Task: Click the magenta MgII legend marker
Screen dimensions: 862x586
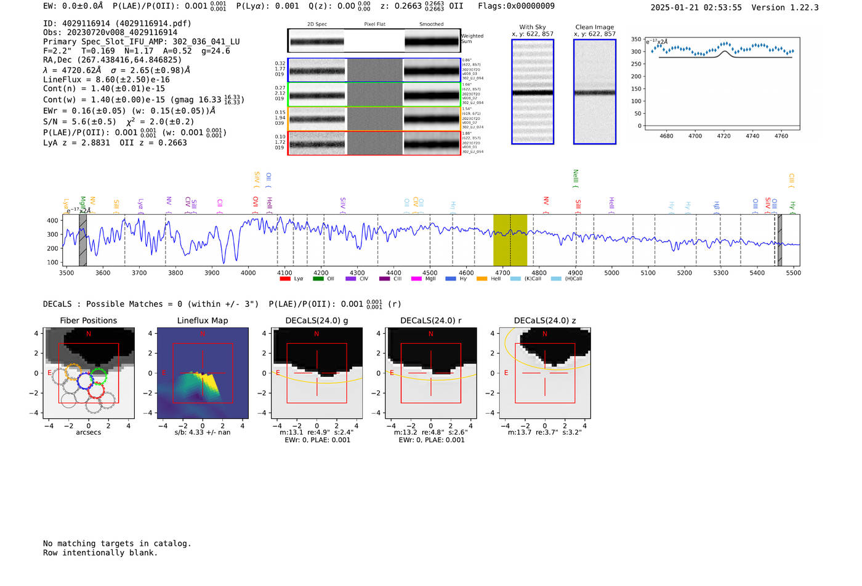Action: [x=416, y=279]
